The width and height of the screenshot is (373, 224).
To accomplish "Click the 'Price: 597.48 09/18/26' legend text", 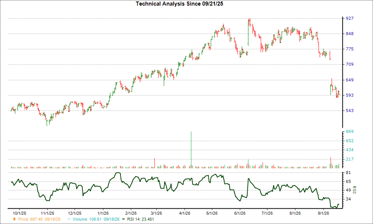I will 39,219.
